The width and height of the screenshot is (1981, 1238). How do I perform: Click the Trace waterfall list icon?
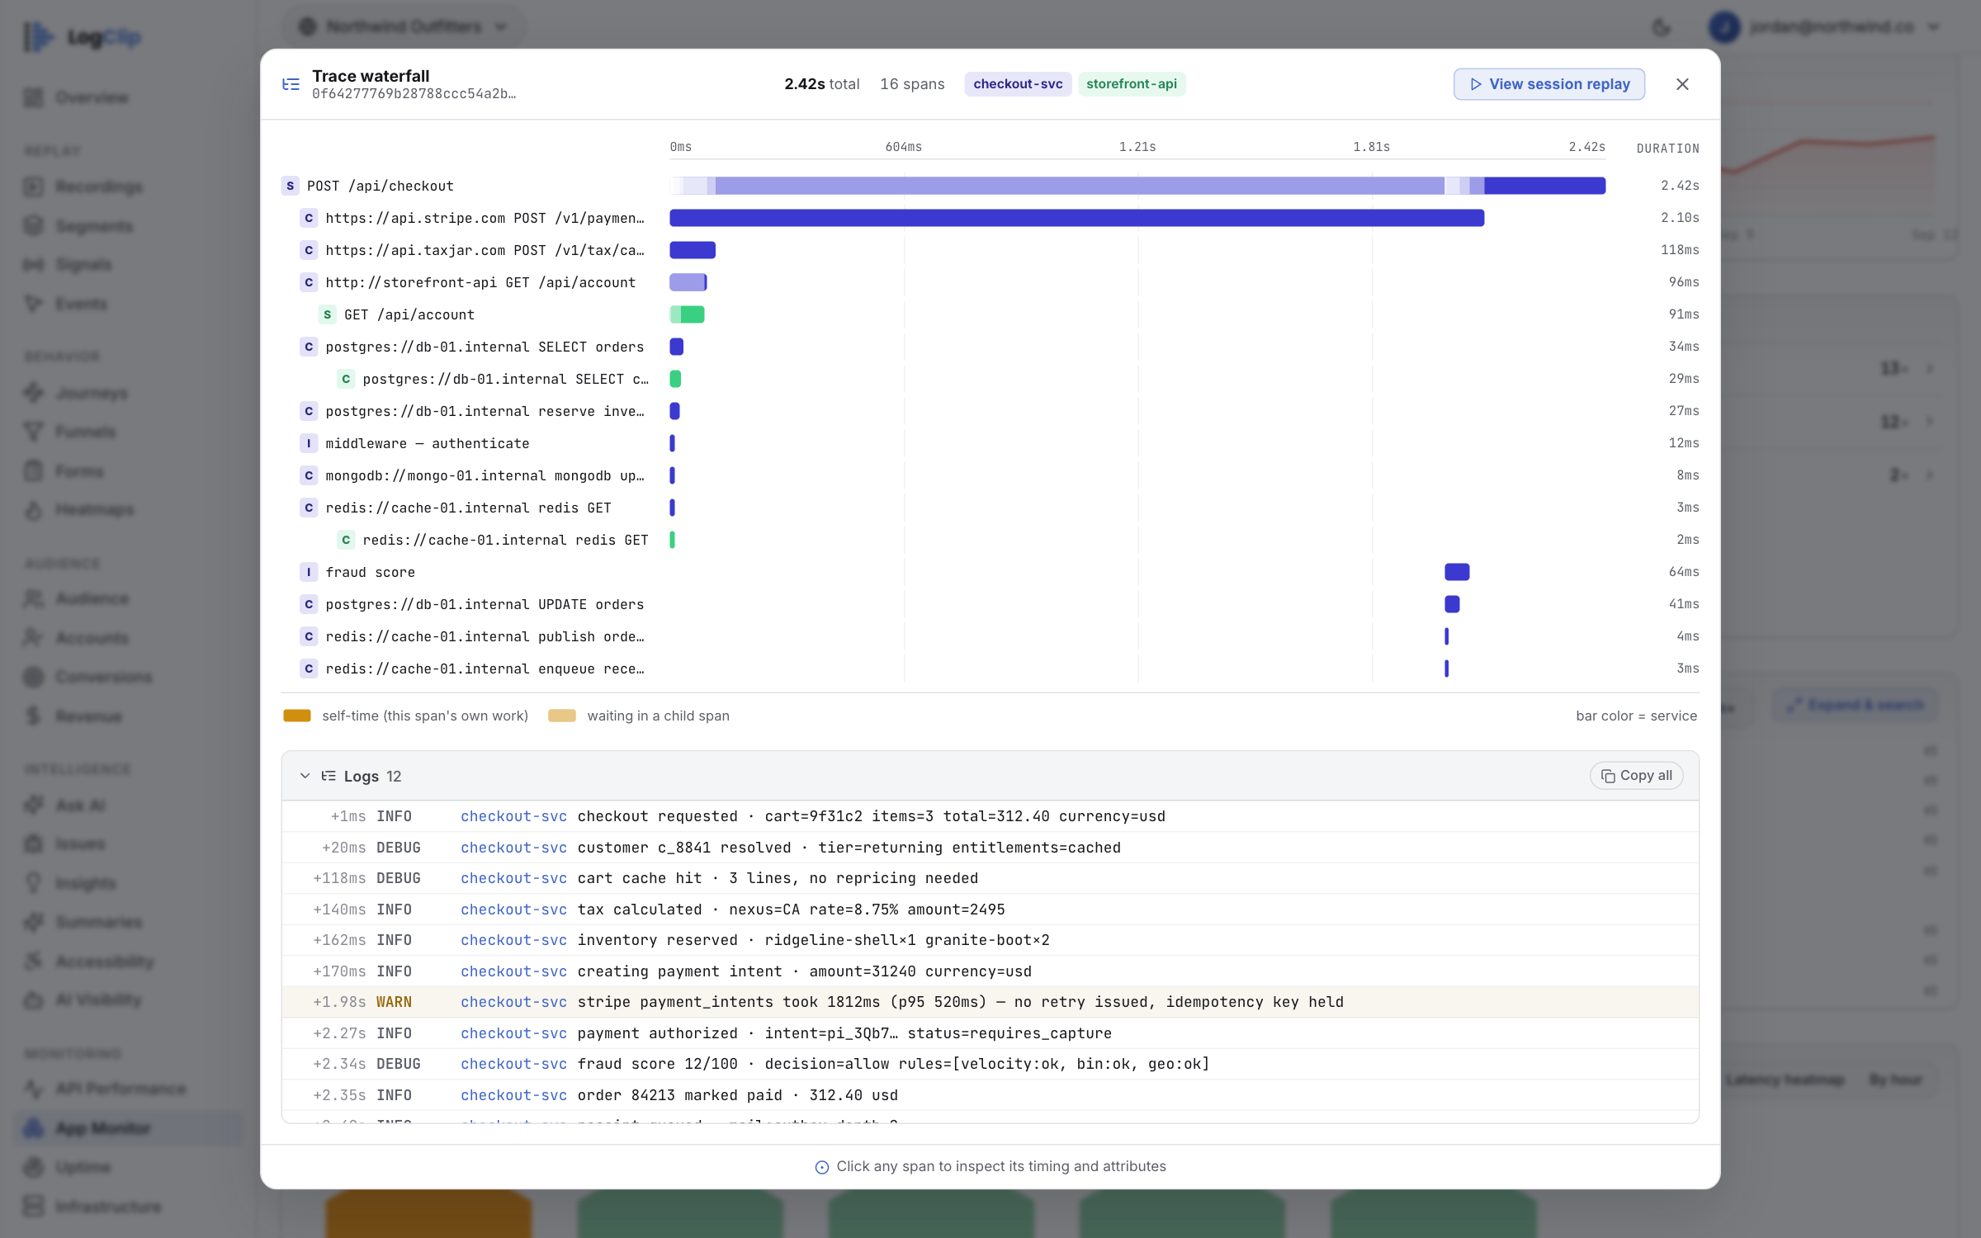(x=291, y=84)
